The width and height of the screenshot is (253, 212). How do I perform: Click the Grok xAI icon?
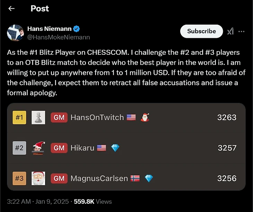(x=230, y=32)
